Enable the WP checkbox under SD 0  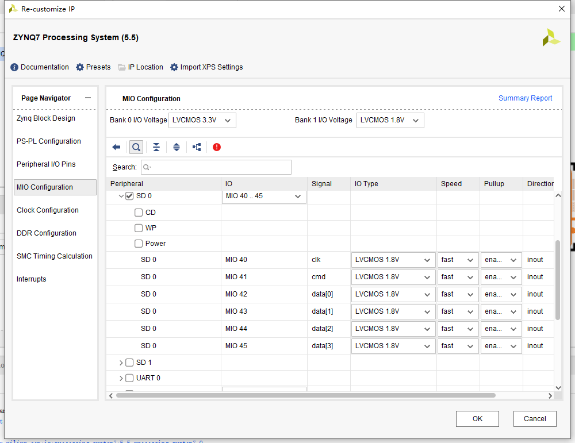tap(138, 228)
